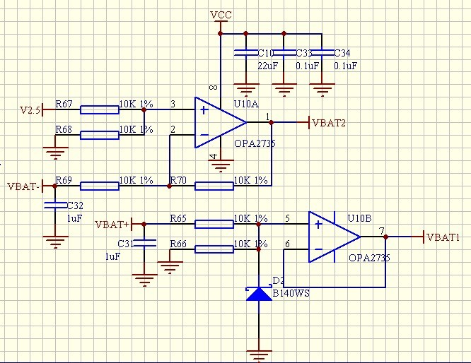The image size is (471, 363).
Task: Click the ground symbol under capacitor C33
Action: 284,90
